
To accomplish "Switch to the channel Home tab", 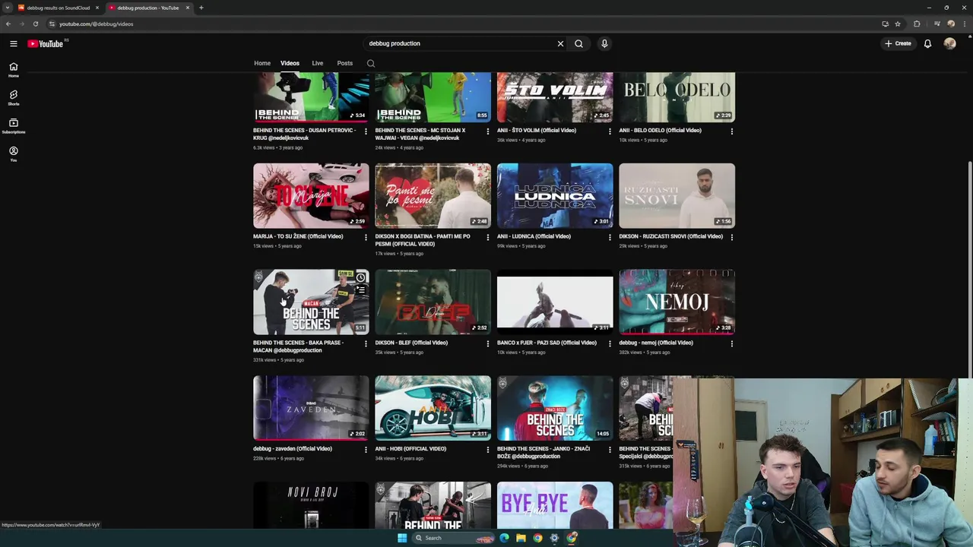I will 262,63.
